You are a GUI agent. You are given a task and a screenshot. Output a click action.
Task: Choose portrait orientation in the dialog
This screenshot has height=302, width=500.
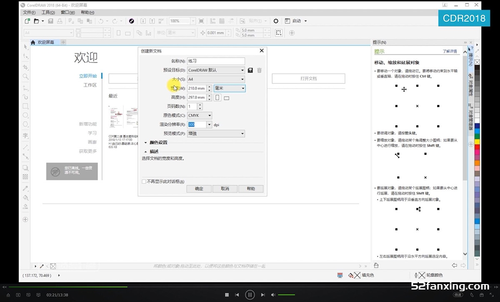click(x=217, y=97)
